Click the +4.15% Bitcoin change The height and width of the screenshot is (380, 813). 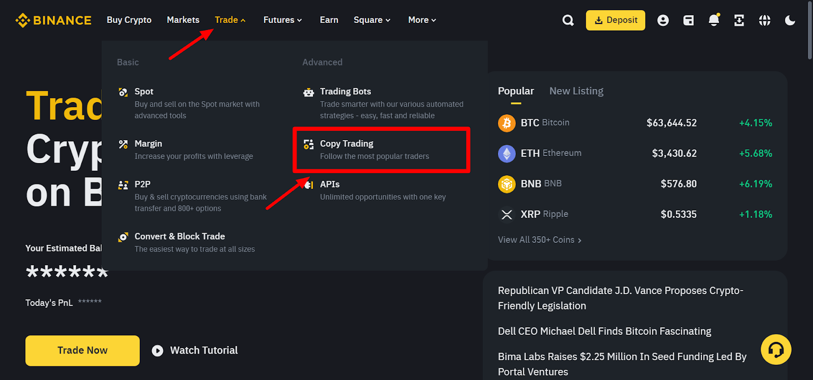756,123
